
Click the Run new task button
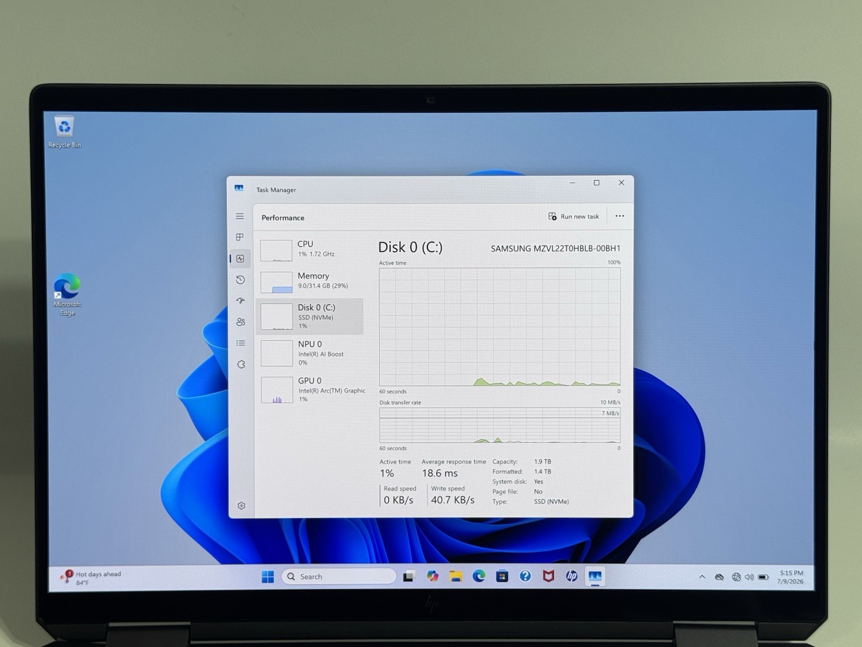point(574,216)
